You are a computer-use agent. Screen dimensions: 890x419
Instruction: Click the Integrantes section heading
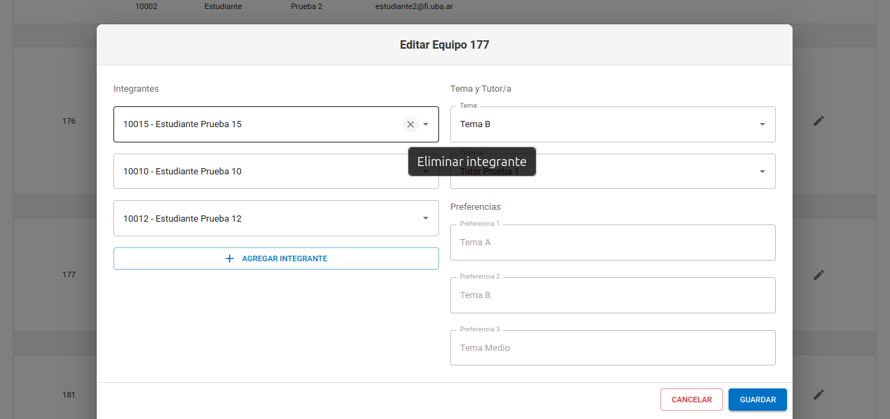[x=136, y=89]
